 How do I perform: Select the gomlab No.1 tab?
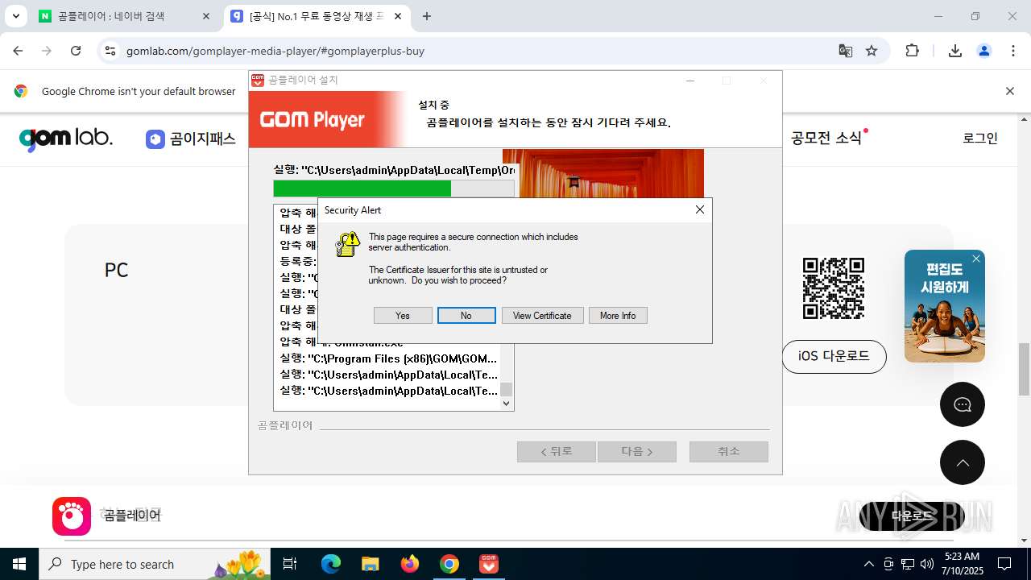(x=317, y=16)
